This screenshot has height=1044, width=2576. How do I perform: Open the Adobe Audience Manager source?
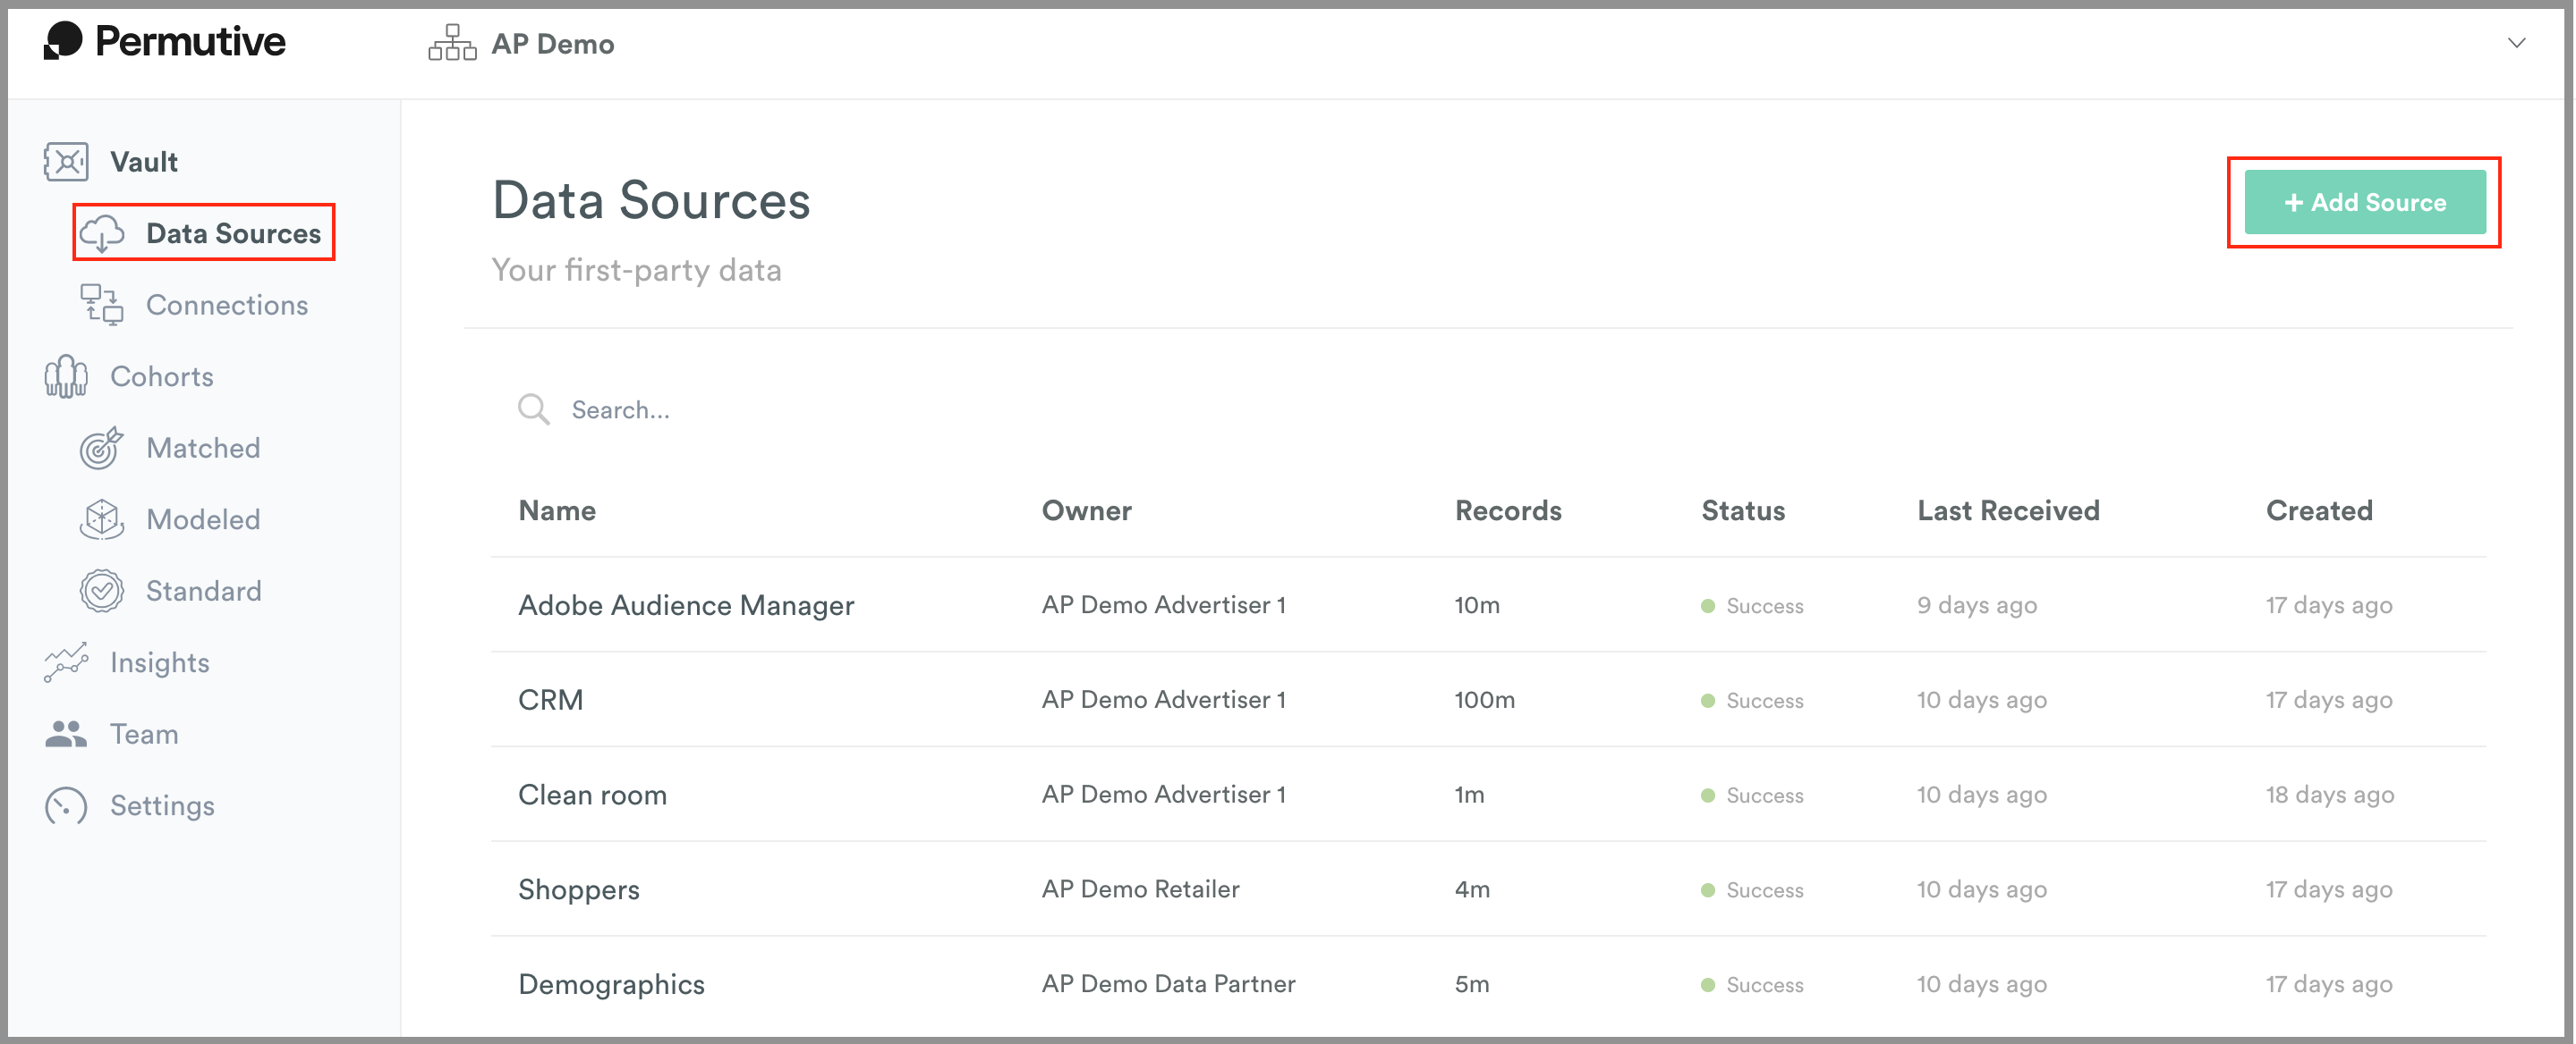(686, 605)
